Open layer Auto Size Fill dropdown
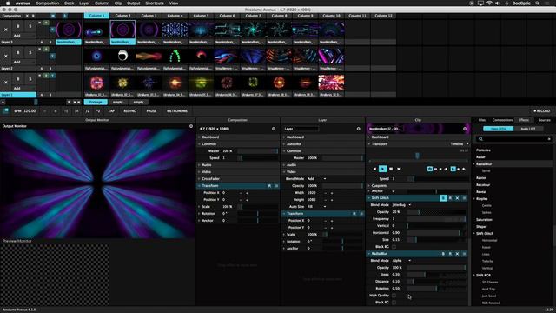The height and width of the screenshot is (313, 556). 316,207
